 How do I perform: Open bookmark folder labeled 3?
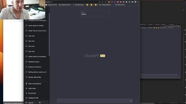click(x=96, y=5)
